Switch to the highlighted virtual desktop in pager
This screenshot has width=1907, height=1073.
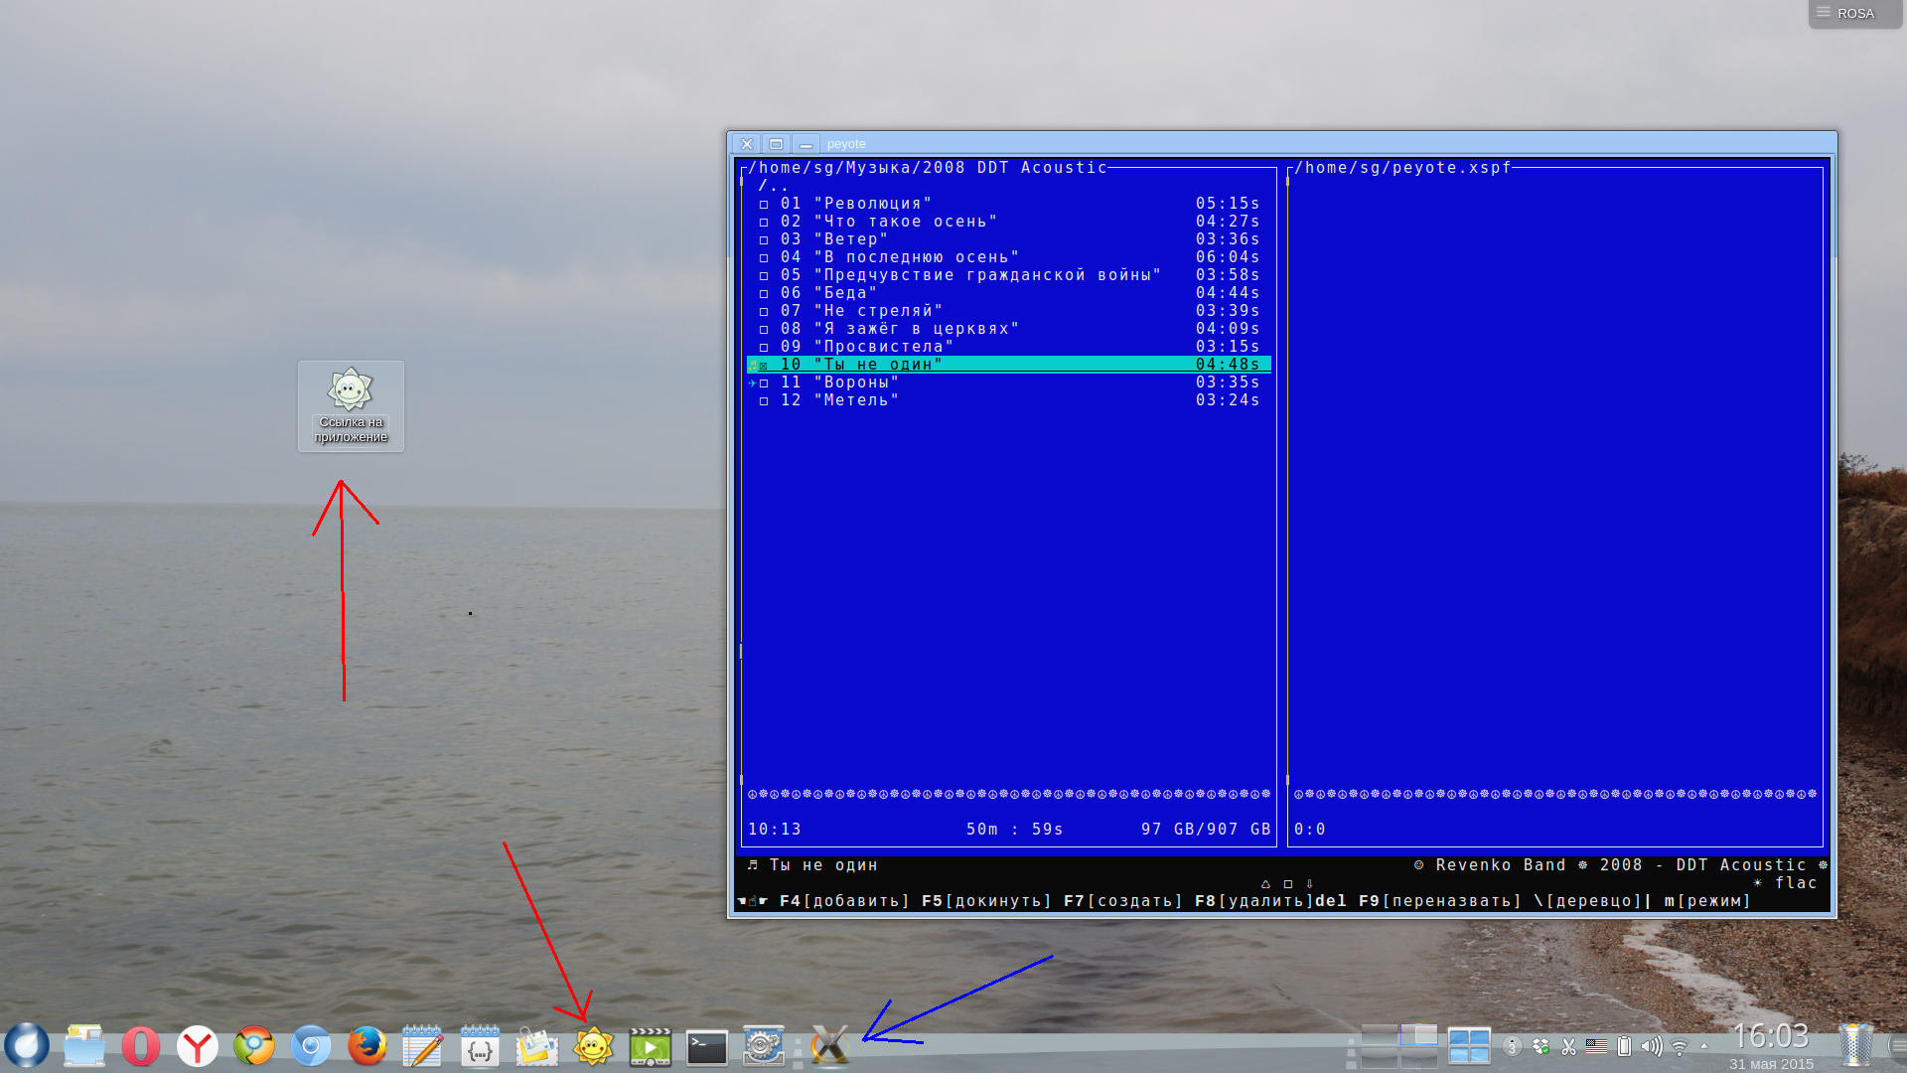(x=1418, y=1036)
